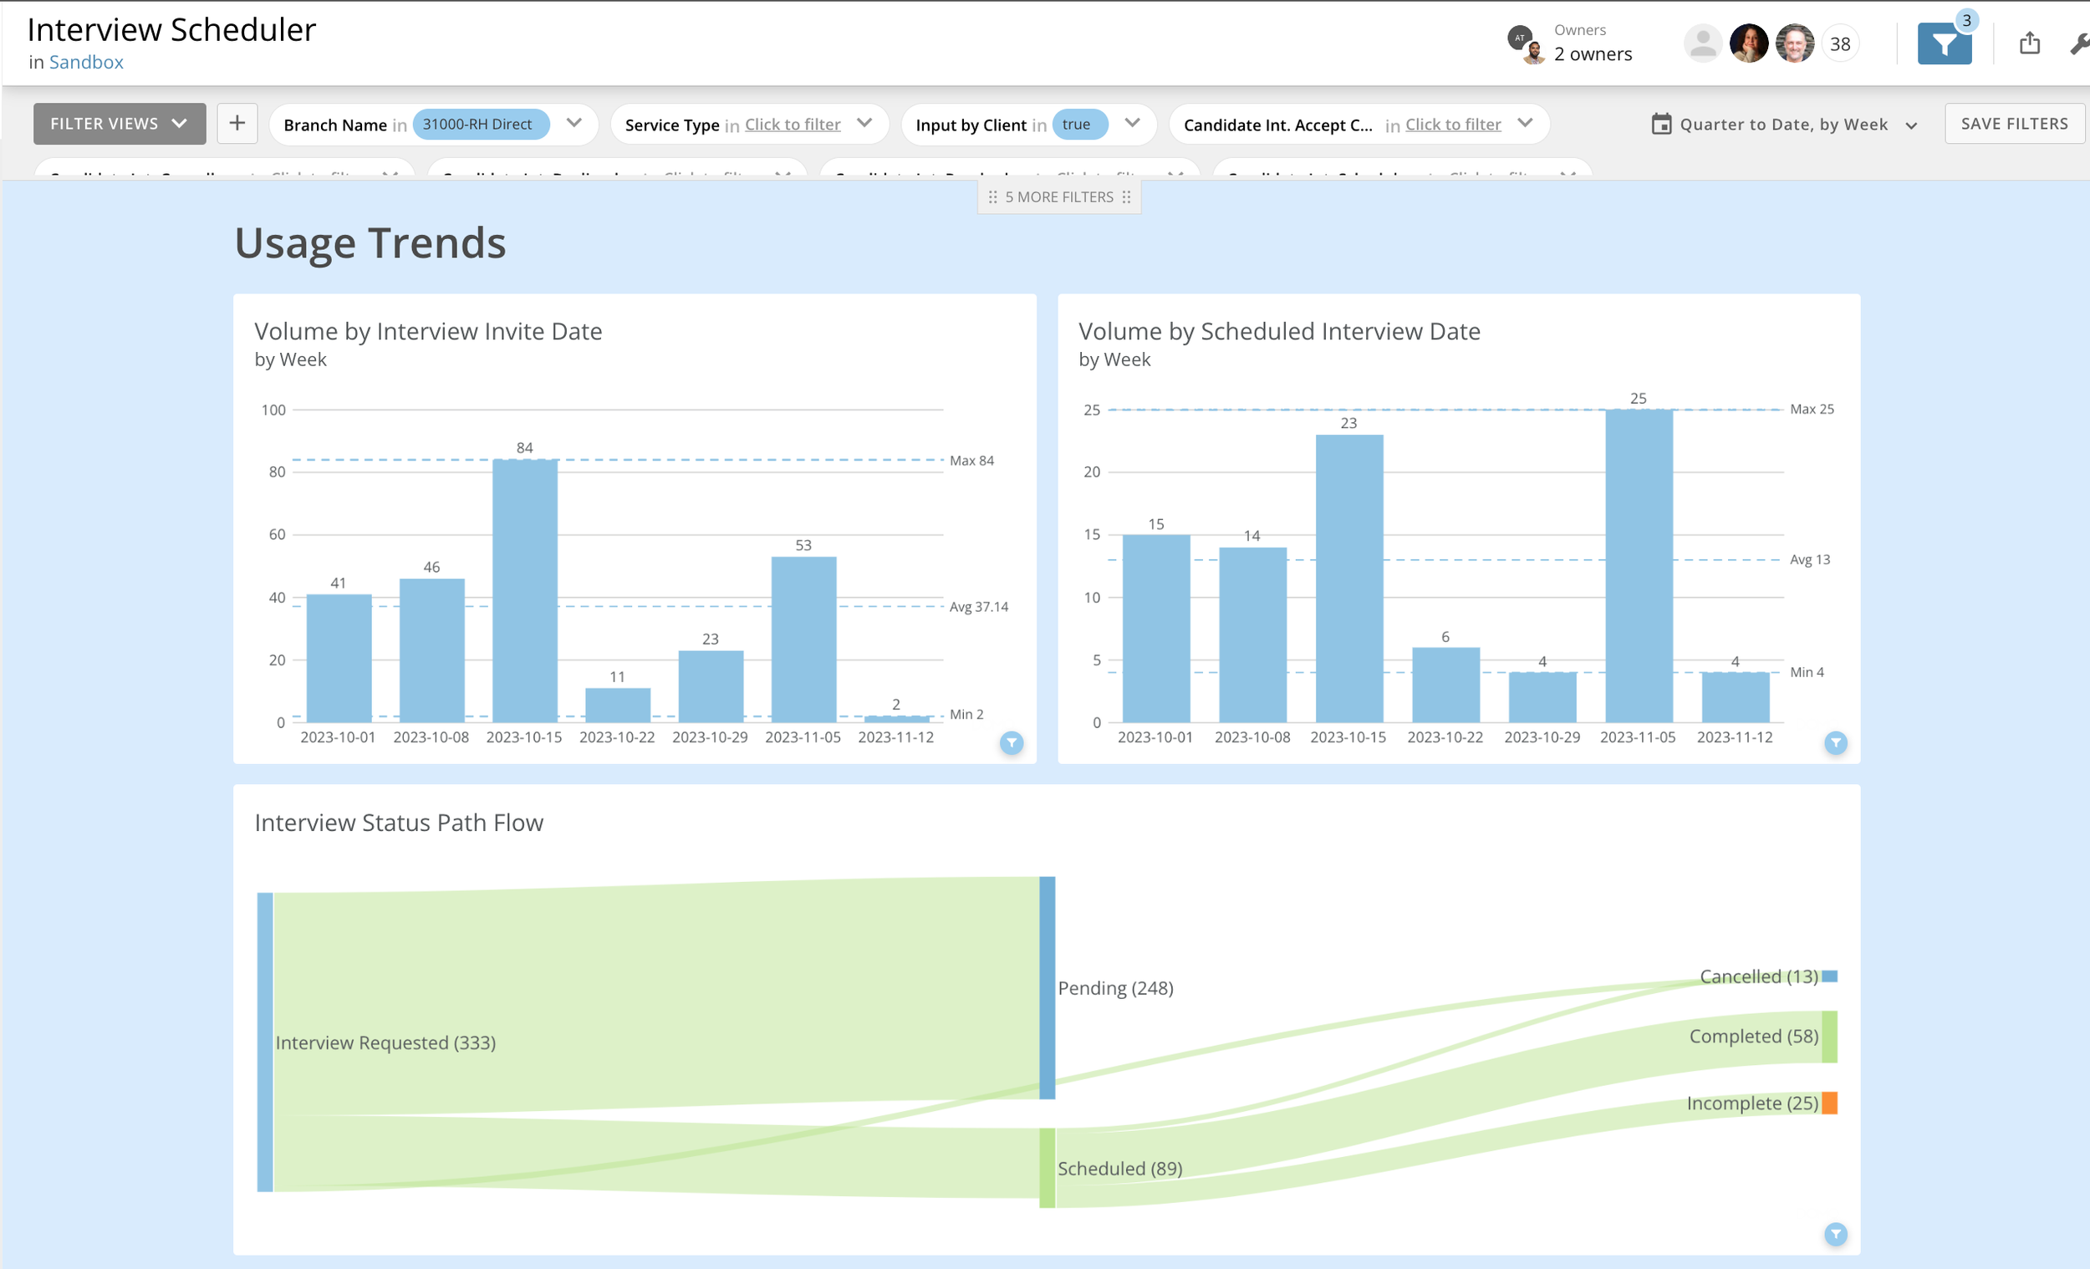
Task: Open the owners avatar icon
Action: (x=1526, y=44)
